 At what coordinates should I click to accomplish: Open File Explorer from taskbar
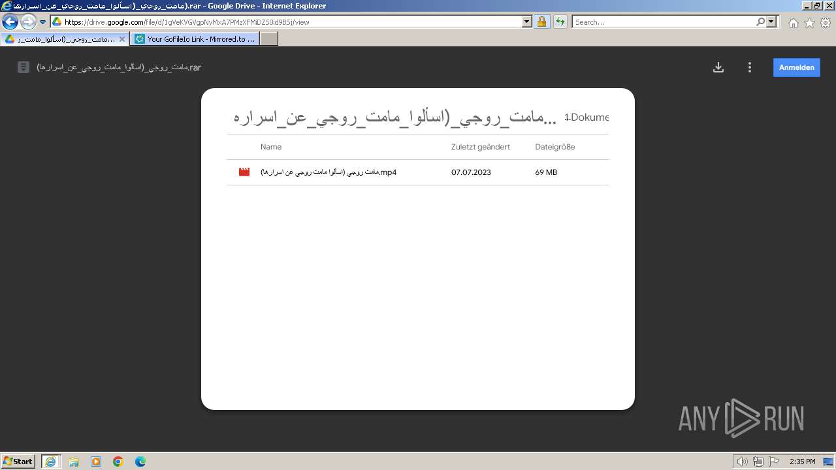tap(74, 462)
